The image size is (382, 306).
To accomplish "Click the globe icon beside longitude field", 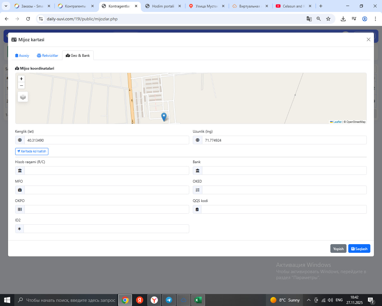I will tap(198, 140).
